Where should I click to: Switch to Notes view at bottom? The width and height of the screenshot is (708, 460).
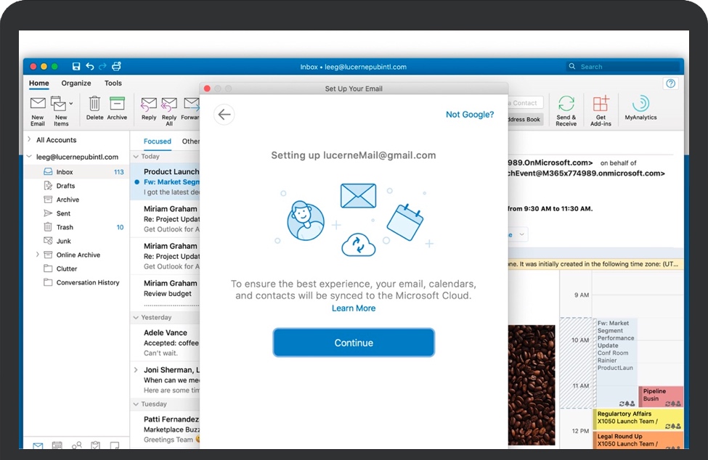pyautogui.click(x=115, y=445)
